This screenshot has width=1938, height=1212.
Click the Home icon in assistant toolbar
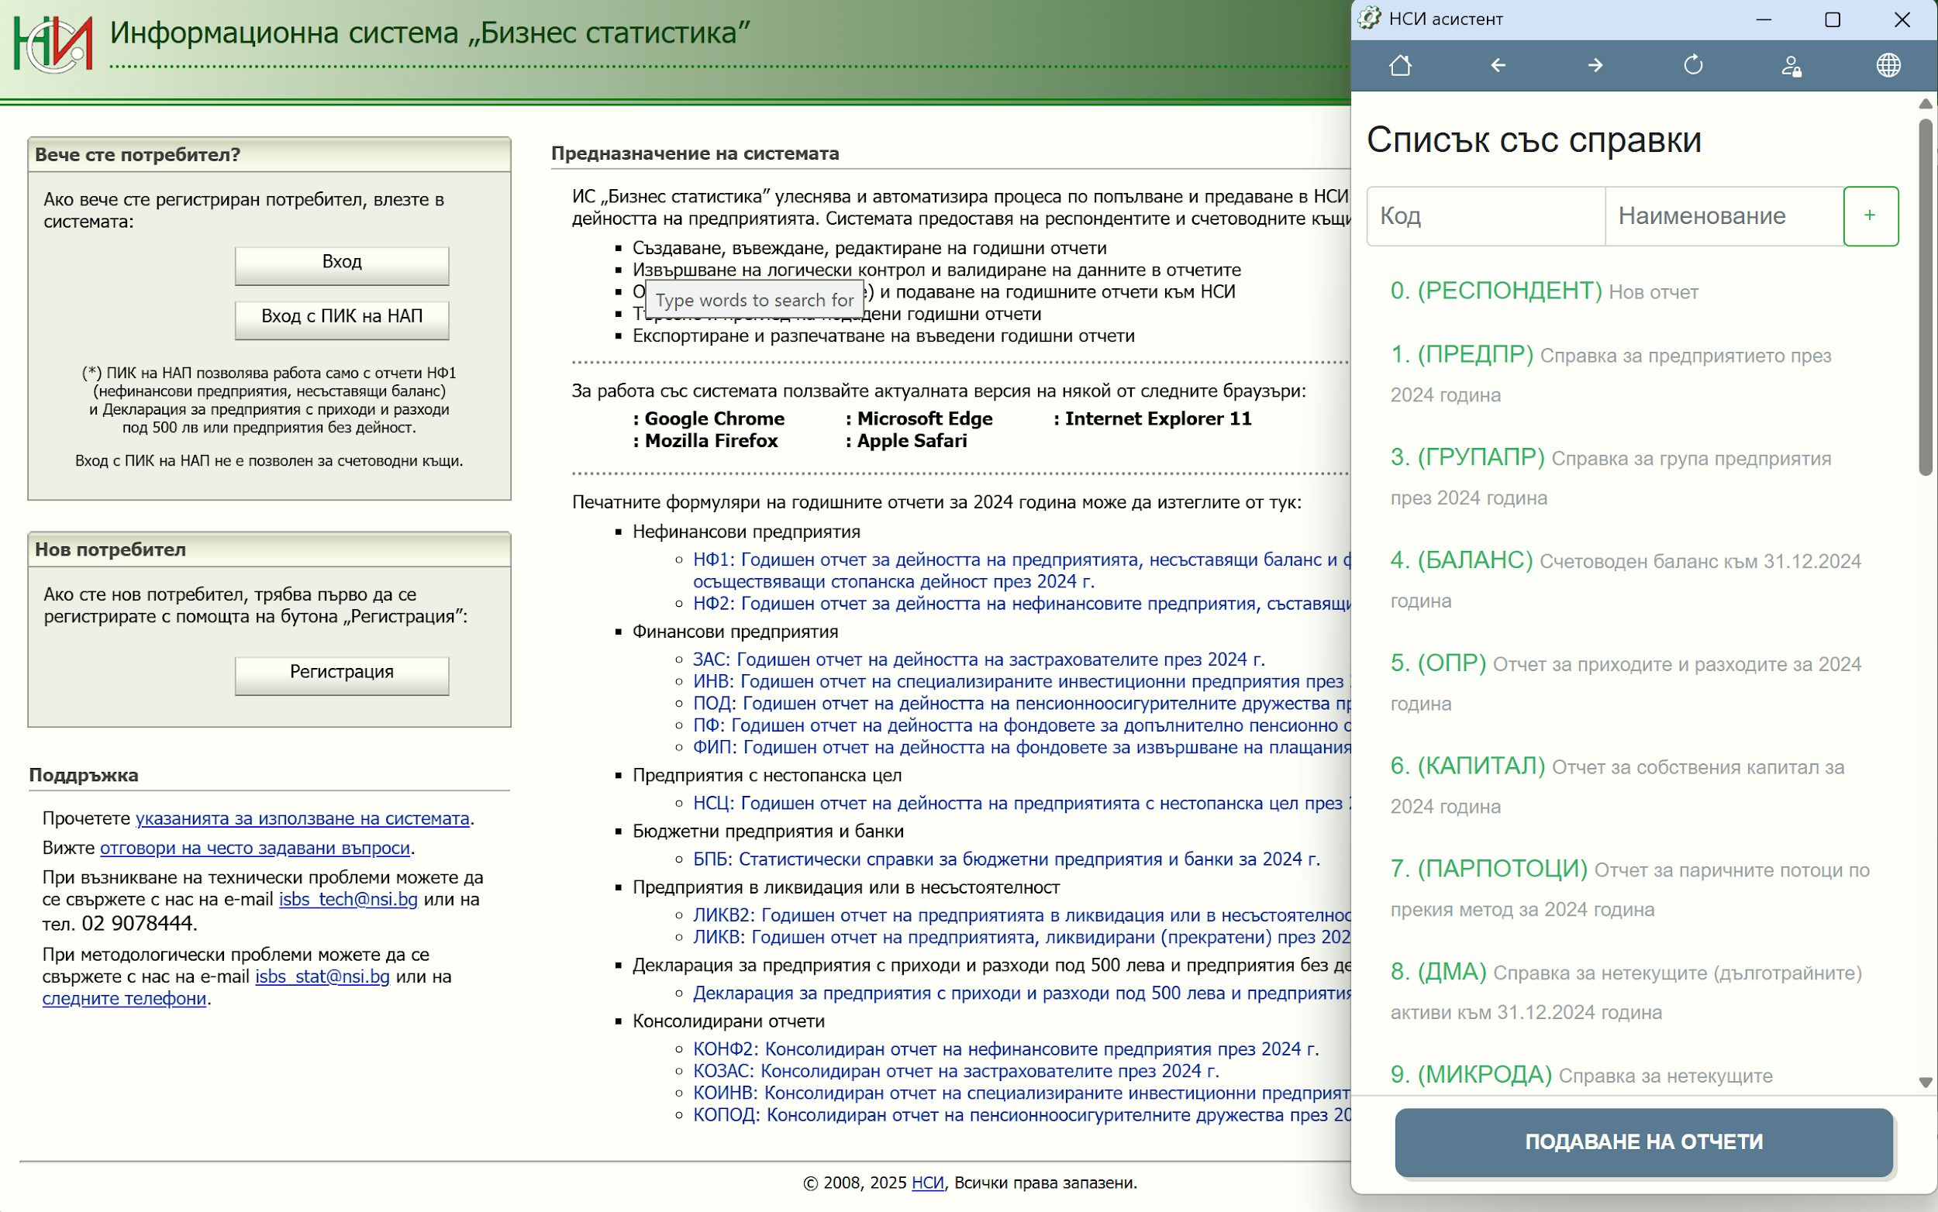coord(1400,65)
